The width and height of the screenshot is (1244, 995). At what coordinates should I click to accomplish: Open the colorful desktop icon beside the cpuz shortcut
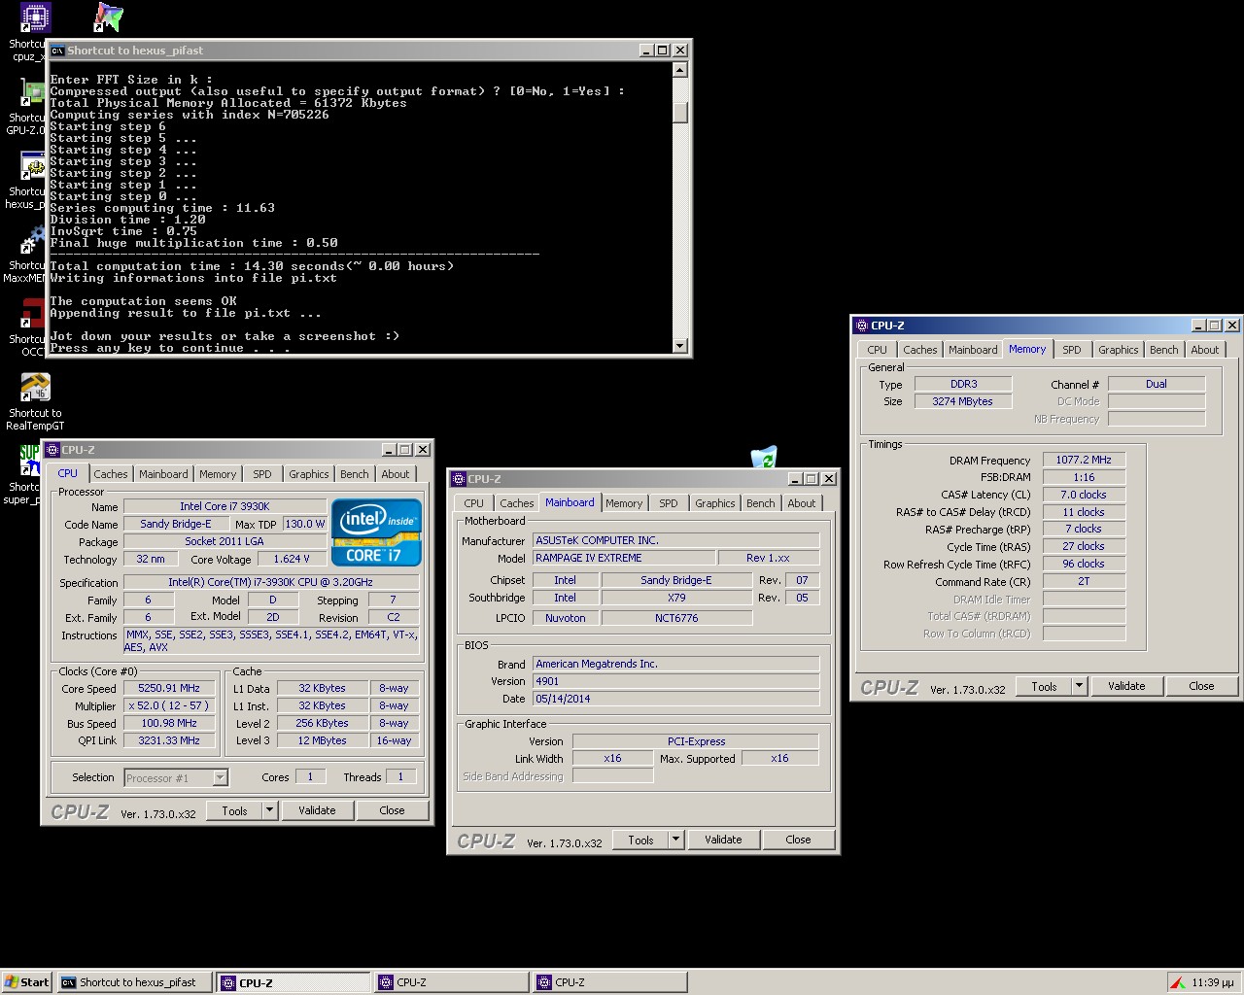(108, 17)
